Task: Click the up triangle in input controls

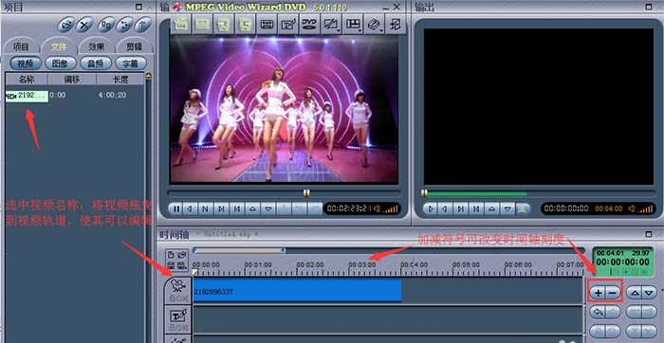Action: click(x=253, y=208)
